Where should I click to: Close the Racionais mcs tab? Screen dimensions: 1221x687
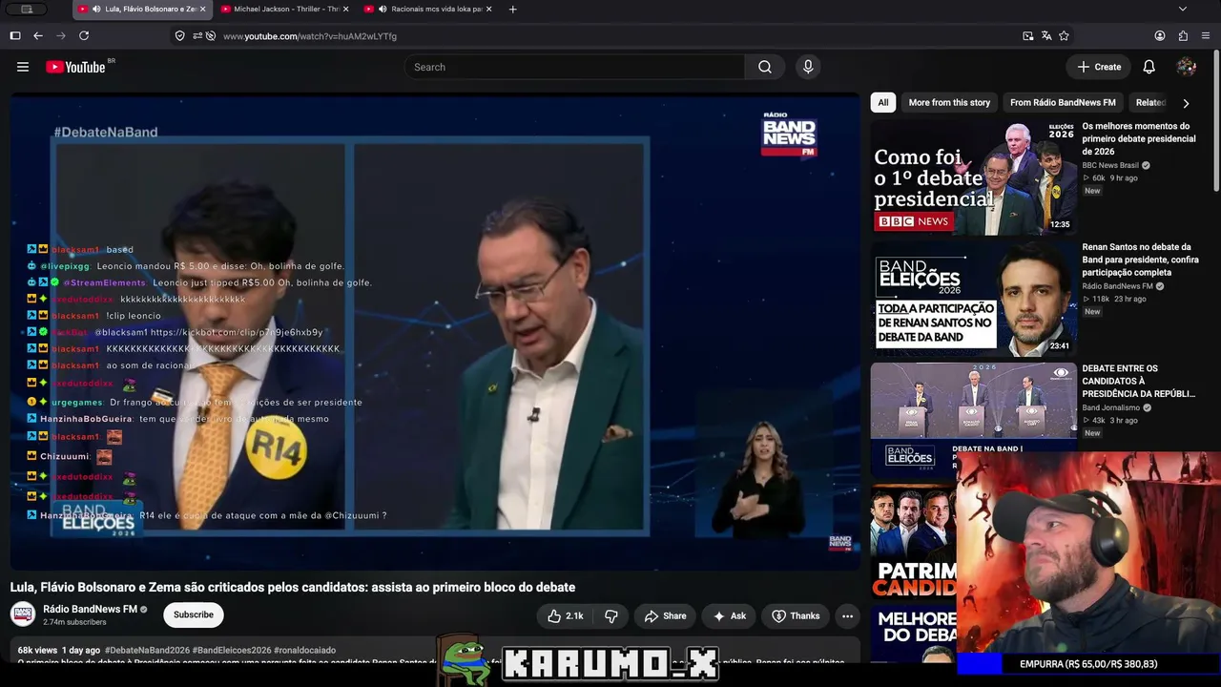tap(488, 9)
